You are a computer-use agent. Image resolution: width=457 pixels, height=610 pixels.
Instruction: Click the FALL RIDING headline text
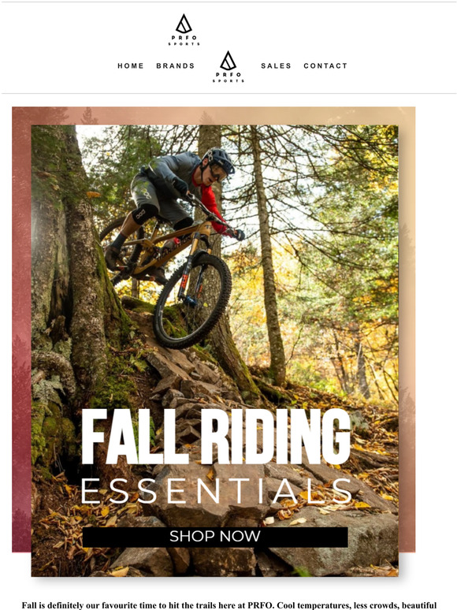216,437
